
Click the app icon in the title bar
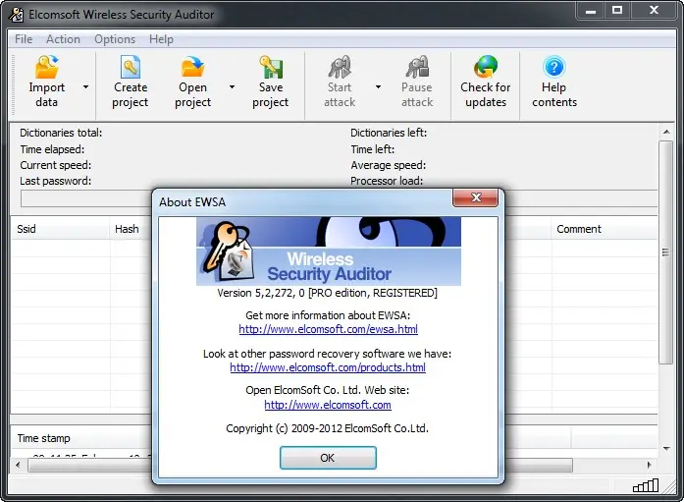[x=17, y=15]
